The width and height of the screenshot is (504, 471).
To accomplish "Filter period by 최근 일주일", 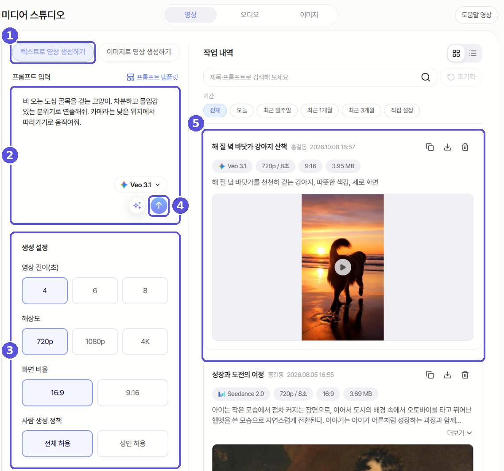I will [x=277, y=110].
